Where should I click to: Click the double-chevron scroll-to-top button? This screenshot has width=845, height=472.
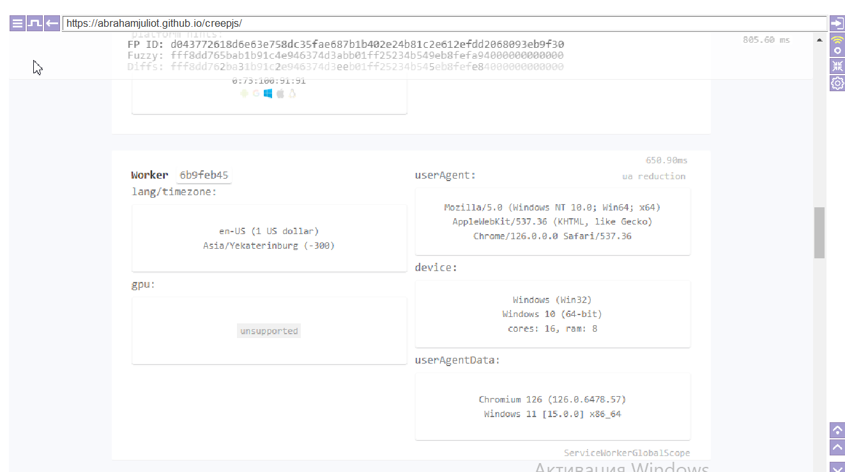pyautogui.click(x=837, y=429)
